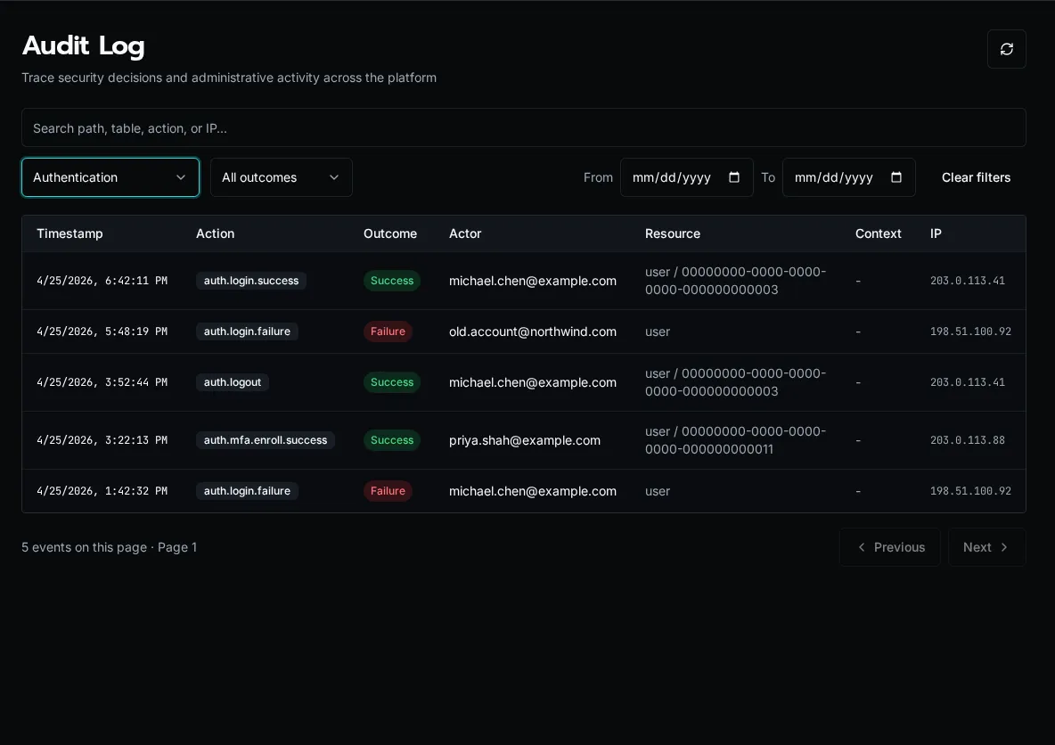Open the To date calendar picker icon
This screenshot has width=1055, height=745.
pyautogui.click(x=896, y=177)
